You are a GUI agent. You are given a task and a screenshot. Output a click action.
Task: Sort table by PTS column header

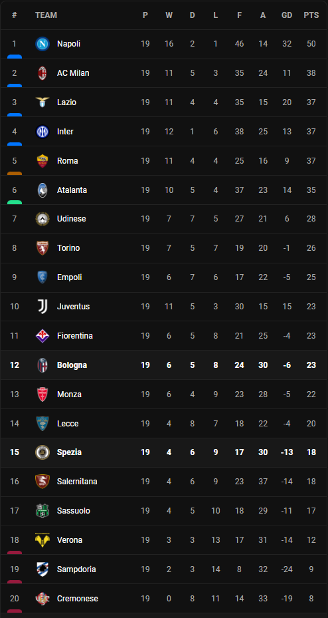tap(311, 15)
